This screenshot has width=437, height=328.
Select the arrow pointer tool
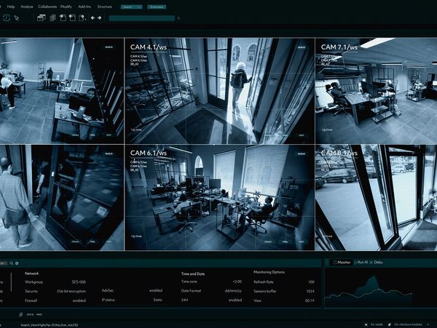pyautogui.click(x=17, y=18)
